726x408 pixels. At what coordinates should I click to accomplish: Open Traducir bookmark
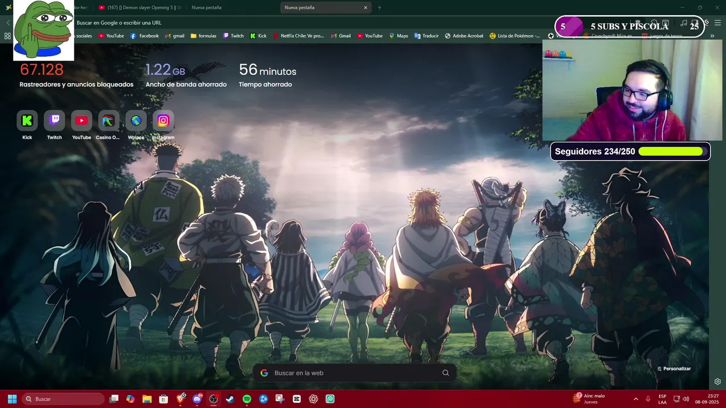tap(427, 36)
